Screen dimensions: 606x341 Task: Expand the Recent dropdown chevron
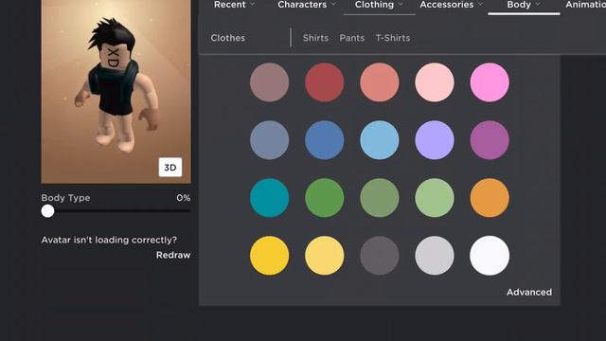[253, 4]
